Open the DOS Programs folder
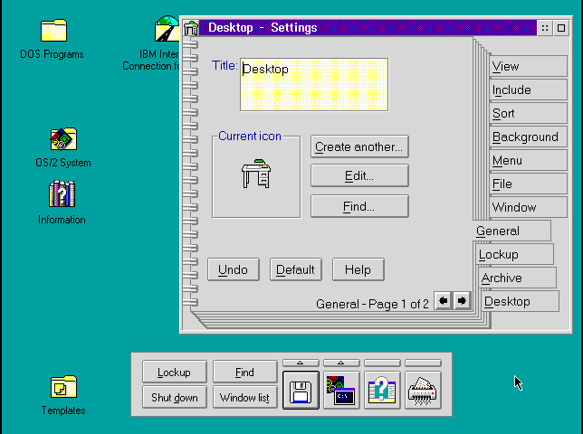583x434 pixels. pyautogui.click(x=53, y=31)
